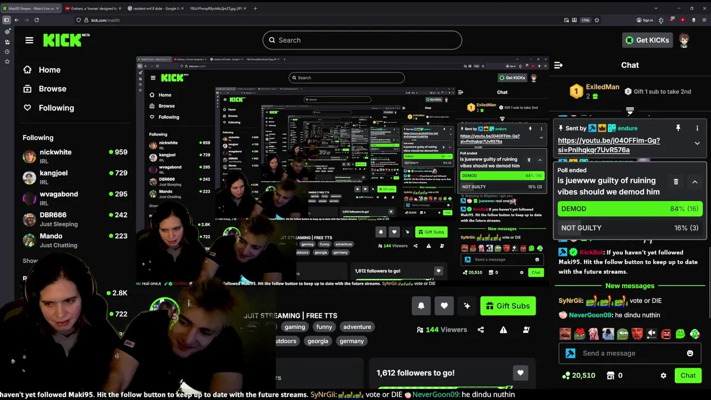Click the user-check icon beside report
The image size is (711, 400).
tap(526, 329)
